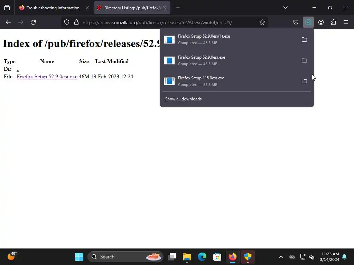Screen dimensions: 354x265
Task: Expand the list all tabs chevron
Action: 285,8
